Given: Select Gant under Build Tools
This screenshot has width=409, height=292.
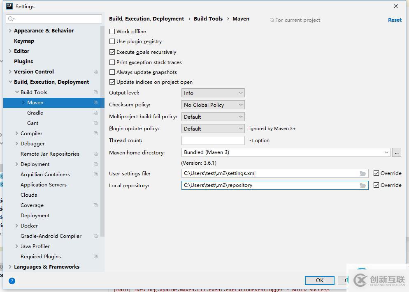Looking at the screenshot, I should tap(33, 123).
